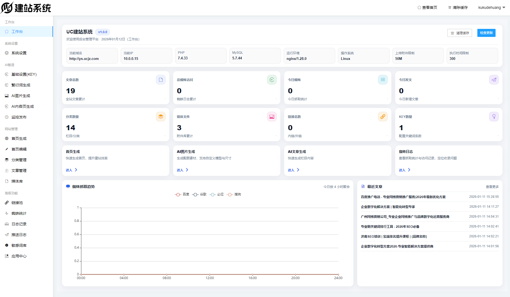
Task: Click the image icon on 媒体文件 card
Action: (x=272, y=117)
